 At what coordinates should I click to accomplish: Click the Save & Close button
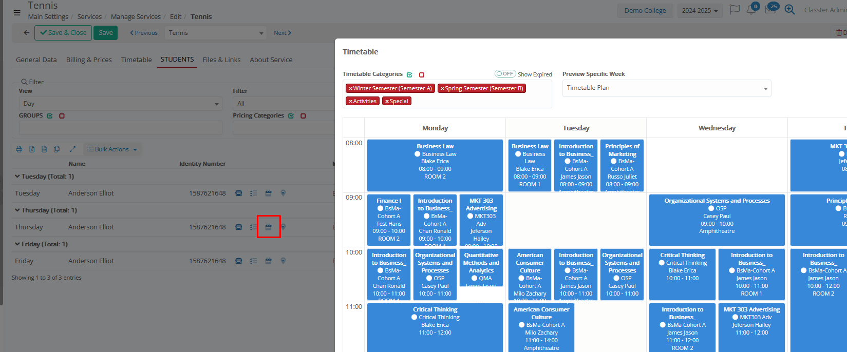click(x=63, y=33)
